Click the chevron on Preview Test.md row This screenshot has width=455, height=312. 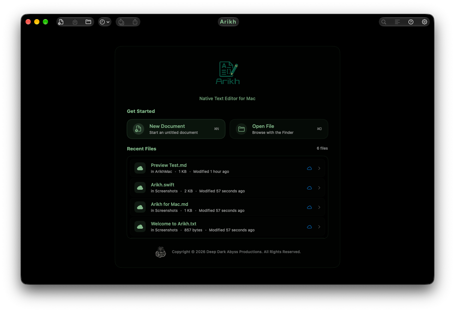pos(319,168)
